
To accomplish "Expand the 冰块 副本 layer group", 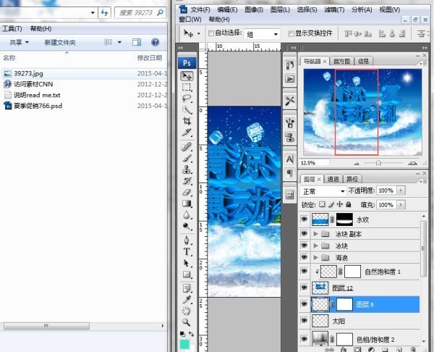I will tap(315, 234).
